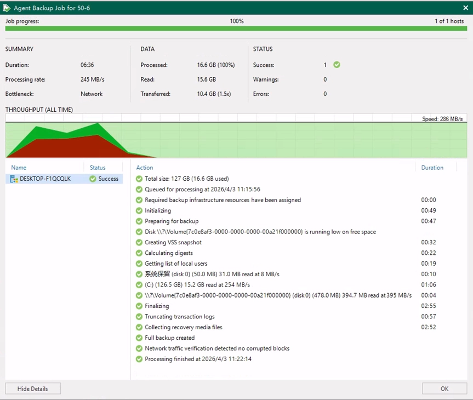Screen dimensions: 473x400
Task: Confirm with the OK button
Action: click(x=444, y=388)
